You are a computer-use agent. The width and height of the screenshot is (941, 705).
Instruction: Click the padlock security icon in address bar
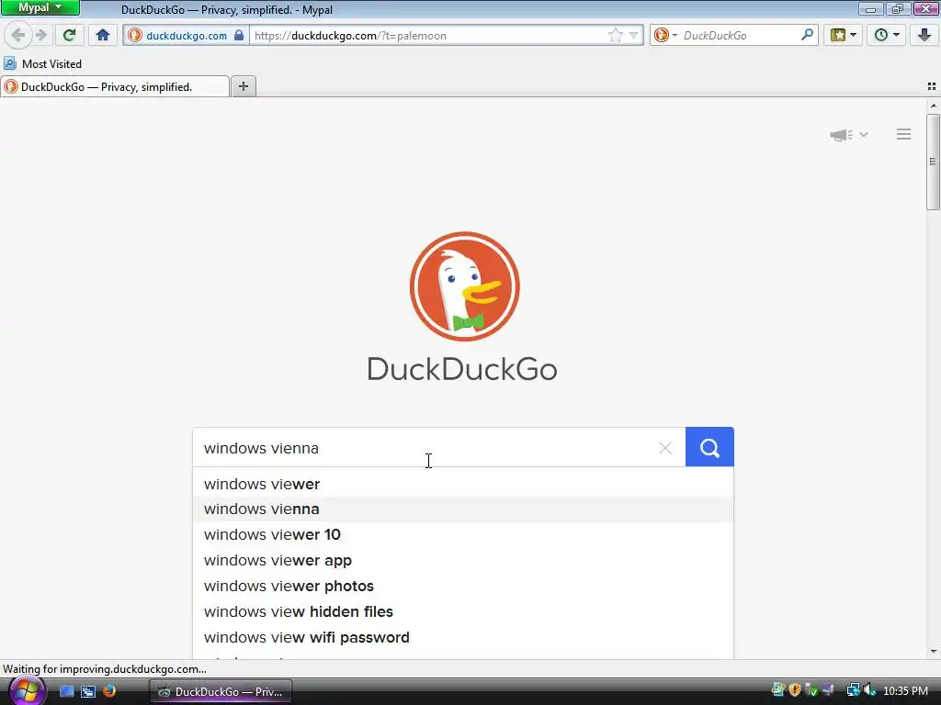[x=239, y=35]
